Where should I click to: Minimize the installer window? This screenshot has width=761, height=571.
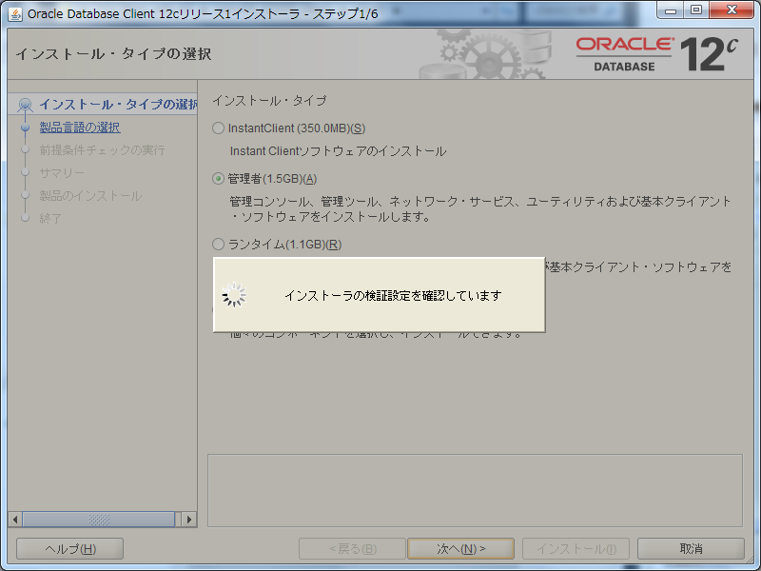pyautogui.click(x=671, y=10)
